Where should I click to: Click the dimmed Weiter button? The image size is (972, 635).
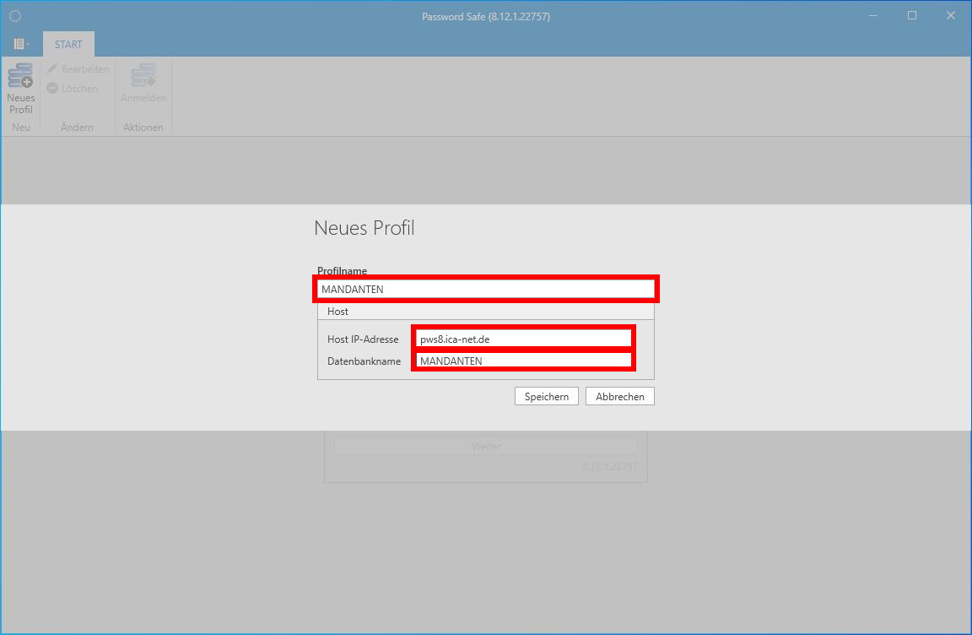click(x=486, y=447)
